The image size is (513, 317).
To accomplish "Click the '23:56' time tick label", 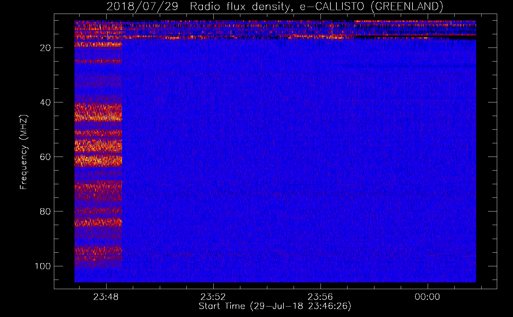I will coord(320,297).
